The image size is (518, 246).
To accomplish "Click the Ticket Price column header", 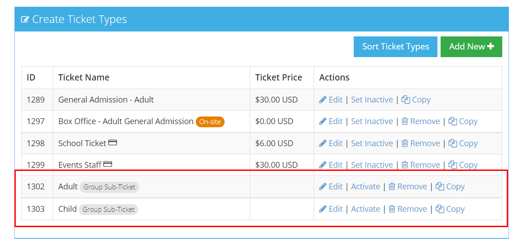I will 279,78.
